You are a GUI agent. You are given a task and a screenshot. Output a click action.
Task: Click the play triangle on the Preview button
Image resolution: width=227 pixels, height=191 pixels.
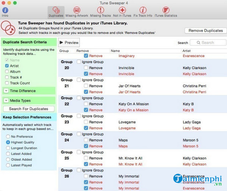[x=61, y=42]
